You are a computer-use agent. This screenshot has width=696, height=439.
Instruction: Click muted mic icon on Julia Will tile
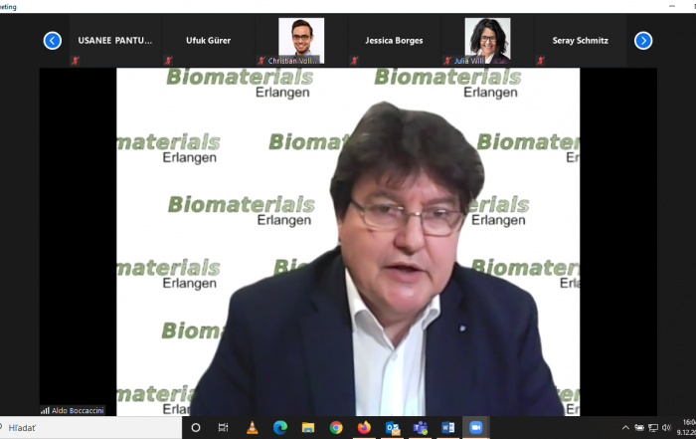(x=447, y=61)
